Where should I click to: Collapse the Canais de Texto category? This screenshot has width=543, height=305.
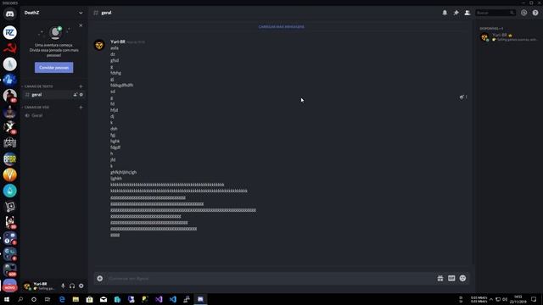pos(37,86)
